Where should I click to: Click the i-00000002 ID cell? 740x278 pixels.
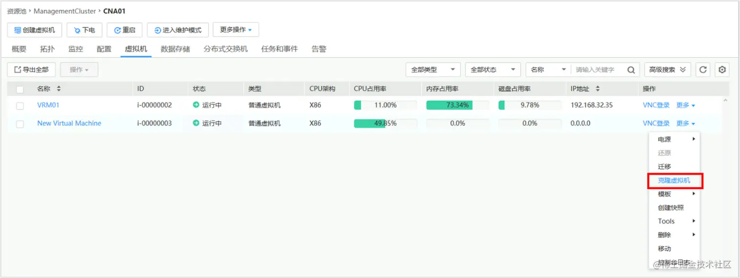click(154, 105)
